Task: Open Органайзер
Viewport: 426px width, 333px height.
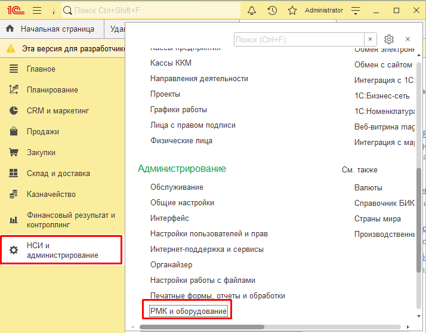Action: click(x=171, y=264)
